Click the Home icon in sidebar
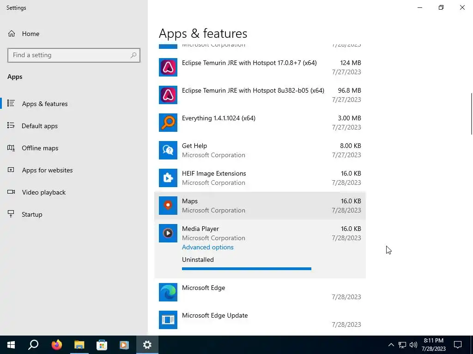This screenshot has height=354, width=473. point(12,33)
